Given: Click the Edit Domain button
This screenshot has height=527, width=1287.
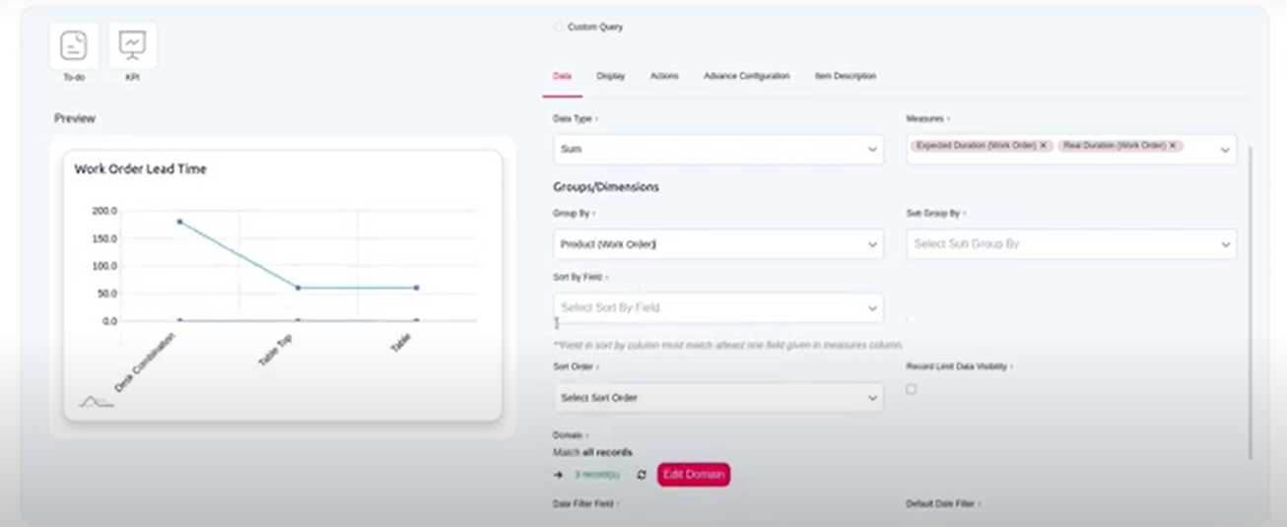Looking at the screenshot, I should tap(694, 475).
